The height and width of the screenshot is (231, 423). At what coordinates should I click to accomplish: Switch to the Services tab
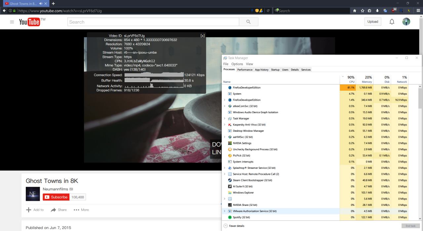coord(306,70)
